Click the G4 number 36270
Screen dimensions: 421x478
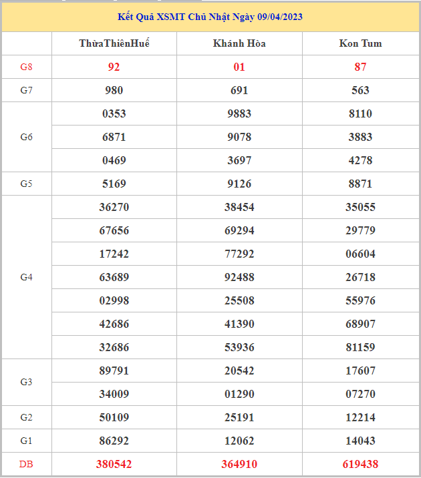(114, 207)
